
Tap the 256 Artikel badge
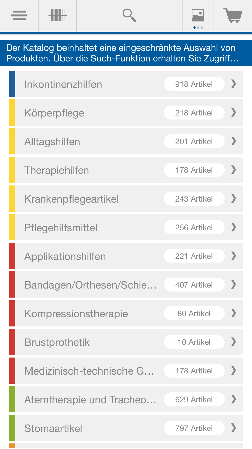[x=194, y=227]
